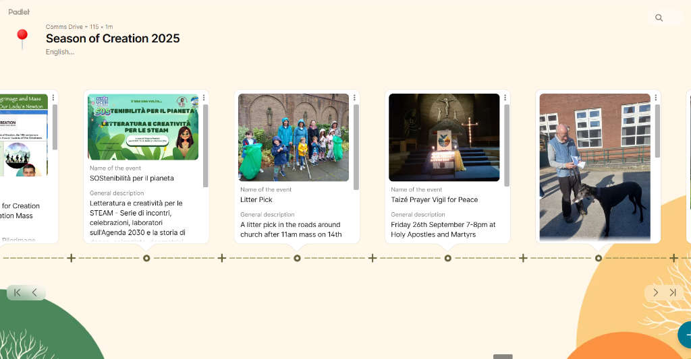The height and width of the screenshot is (359, 691).
Task: Click the Padlet logo
Action: pyautogui.click(x=19, y=12)
